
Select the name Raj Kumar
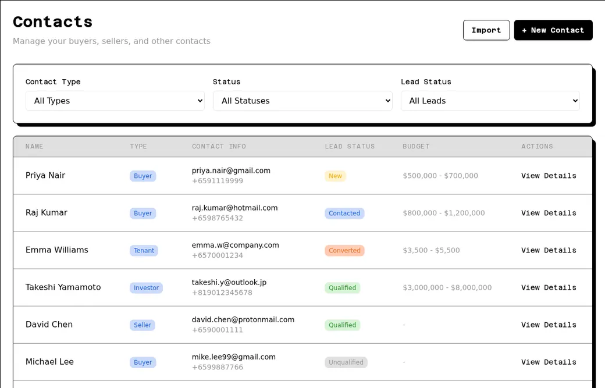click(47, 212)
